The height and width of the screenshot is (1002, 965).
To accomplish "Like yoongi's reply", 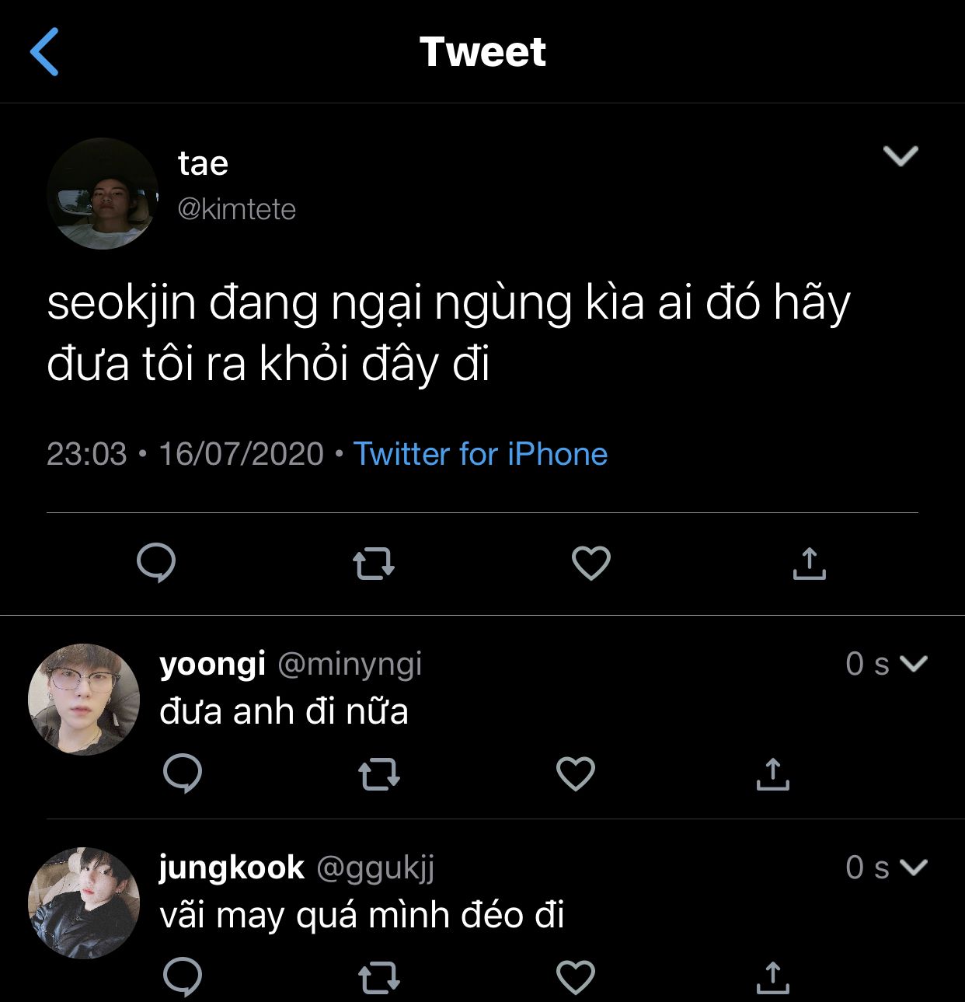I will 576,774.
